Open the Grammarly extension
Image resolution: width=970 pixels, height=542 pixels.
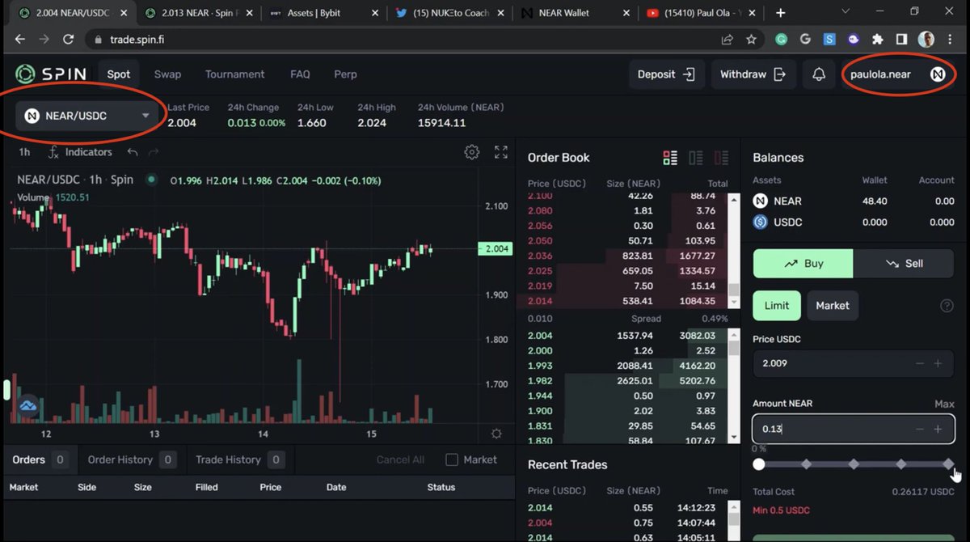(x=782, y=39)
